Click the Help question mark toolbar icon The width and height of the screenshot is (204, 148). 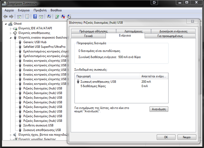(x=35, y=17)
